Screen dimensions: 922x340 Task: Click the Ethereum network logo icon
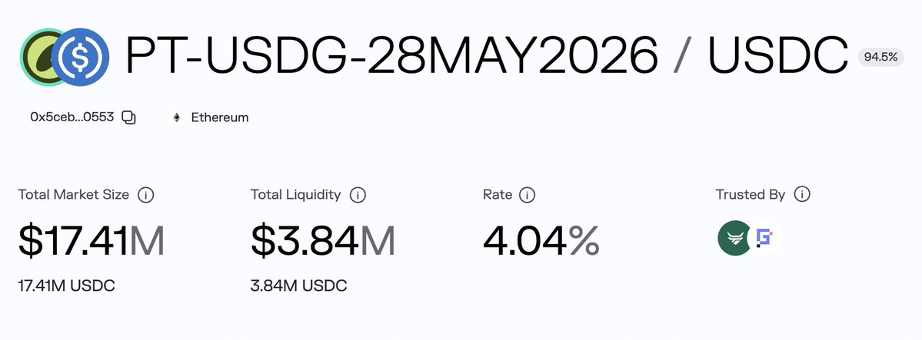tap(177, 117)
